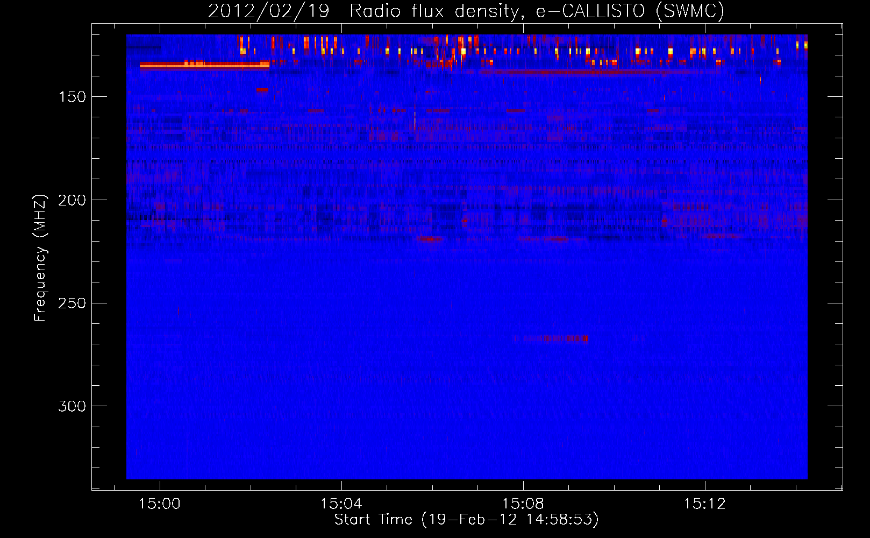Select the 150 frequency axis label
Screen dimensions: 870x538
point(72,97)
